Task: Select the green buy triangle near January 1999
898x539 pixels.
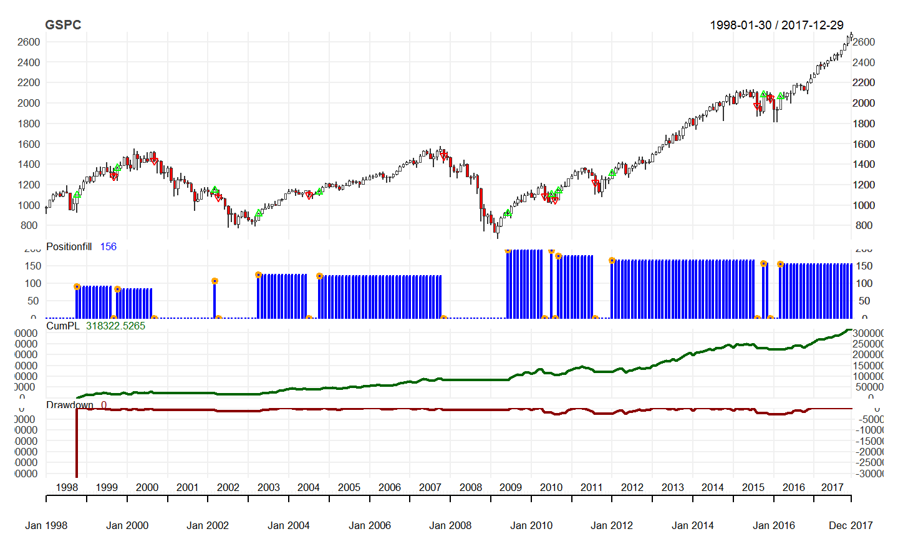Action: point(76,195)
